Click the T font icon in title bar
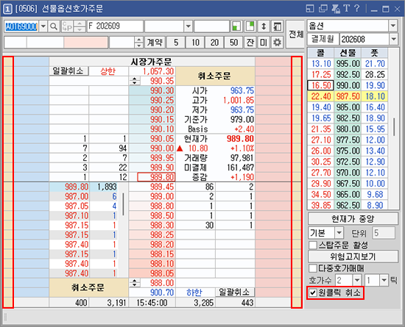The width and height of the screenshot is (405, 327). click(x=346, y=9)
